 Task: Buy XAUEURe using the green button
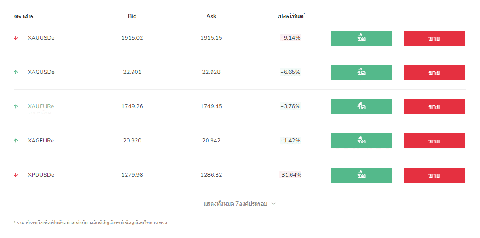click(361, 107)
